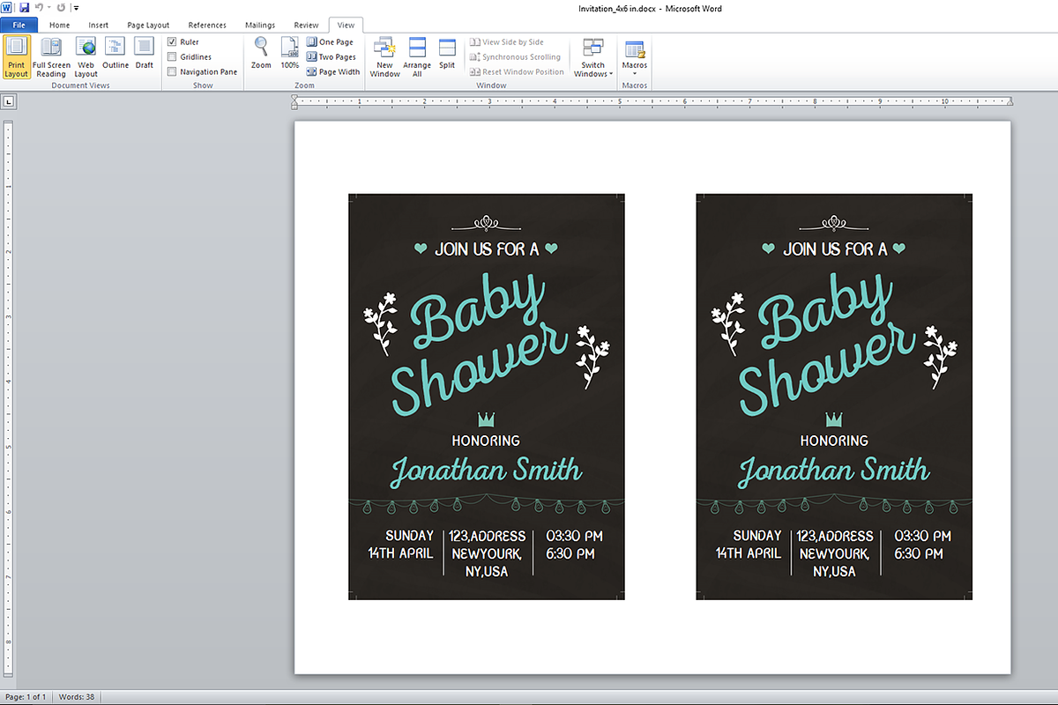
Task: Click View Side by Side
Action: [507, 41]
